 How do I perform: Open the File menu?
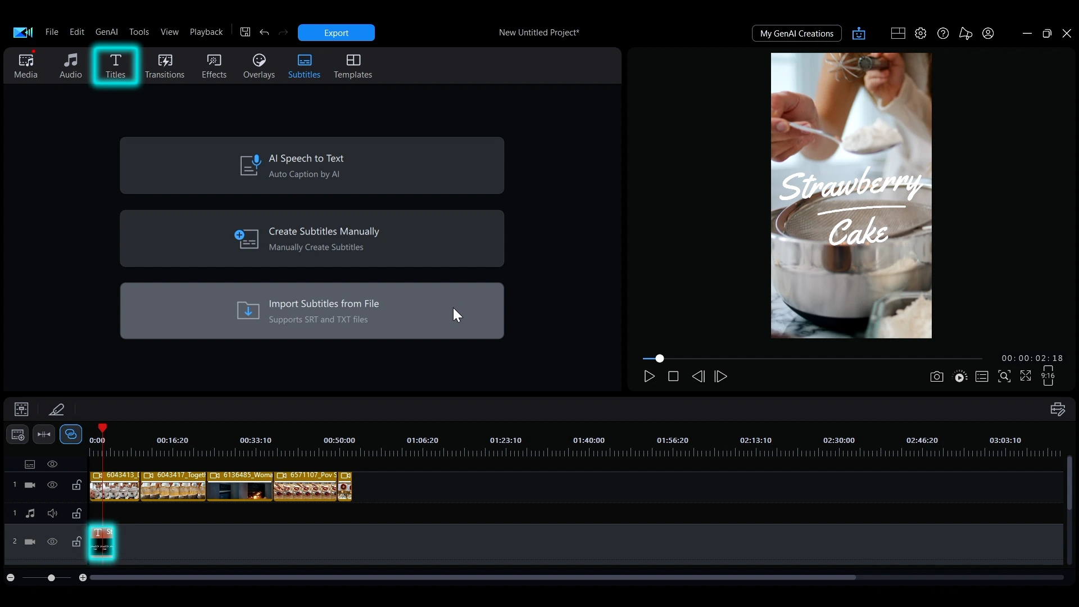click(52, 32)
